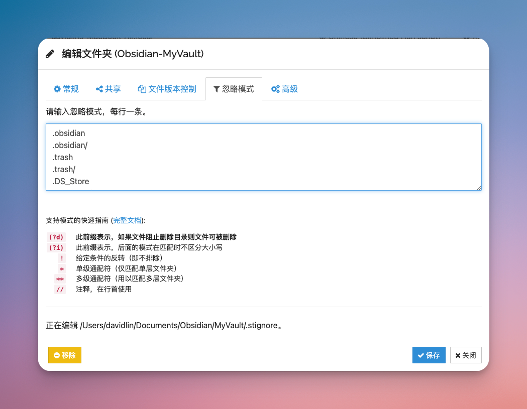Click the 保存 save button

429,355
